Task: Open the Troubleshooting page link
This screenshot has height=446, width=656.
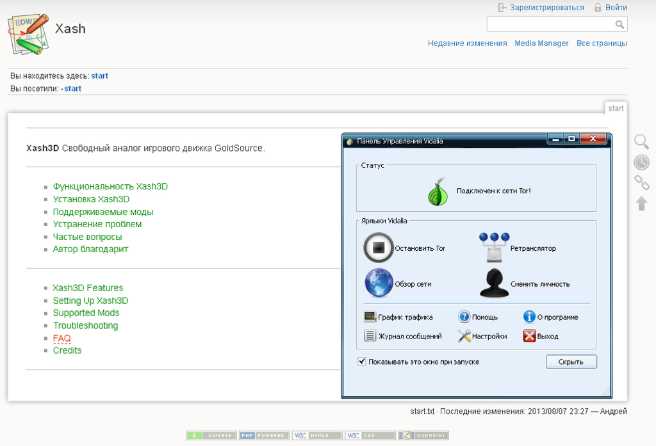Action: tap(85, 326)
